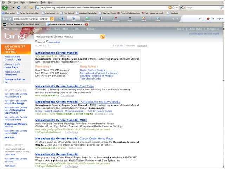
Task: Open the Preferences link in the Bing header
Action: tap(213, 29)
